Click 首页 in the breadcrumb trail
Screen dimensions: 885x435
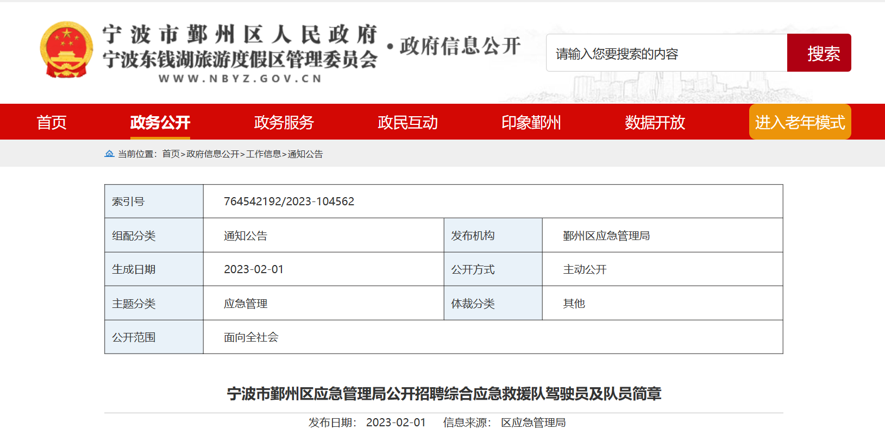171,154
